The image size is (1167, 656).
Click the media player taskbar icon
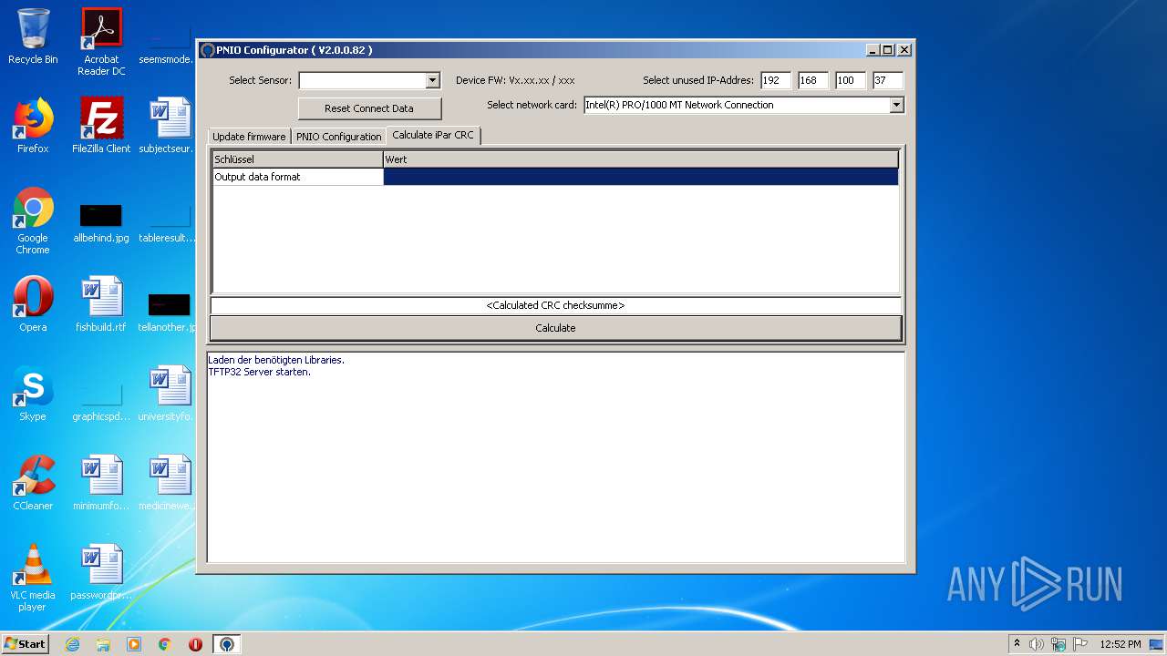coord(134,644)
